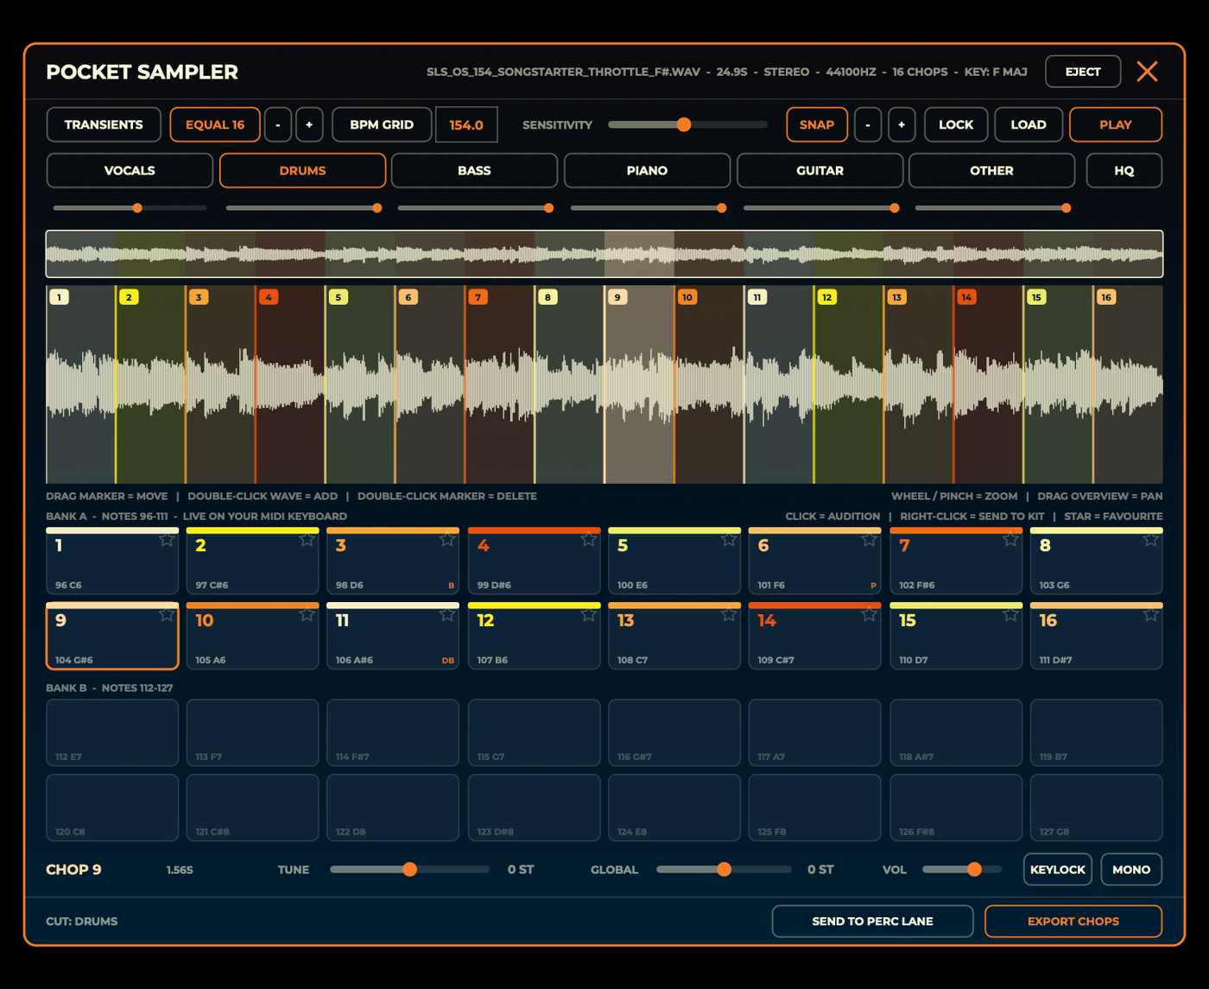This screenshot has height=989, width=1209.
Task: Star pad 12 as favourite
Action: [x=588, y=615]
